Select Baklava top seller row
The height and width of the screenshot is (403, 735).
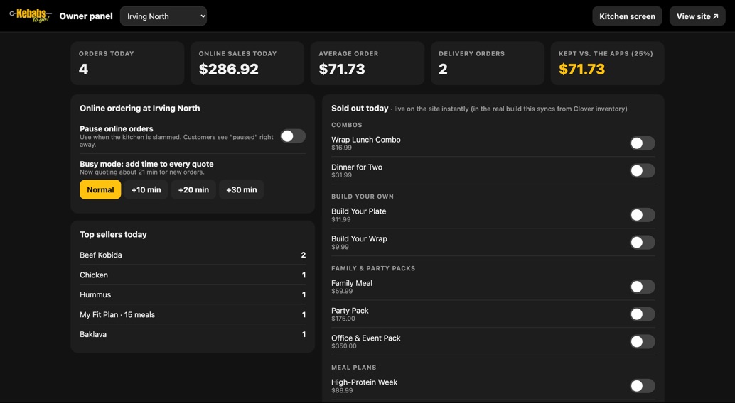click(193, 334)
